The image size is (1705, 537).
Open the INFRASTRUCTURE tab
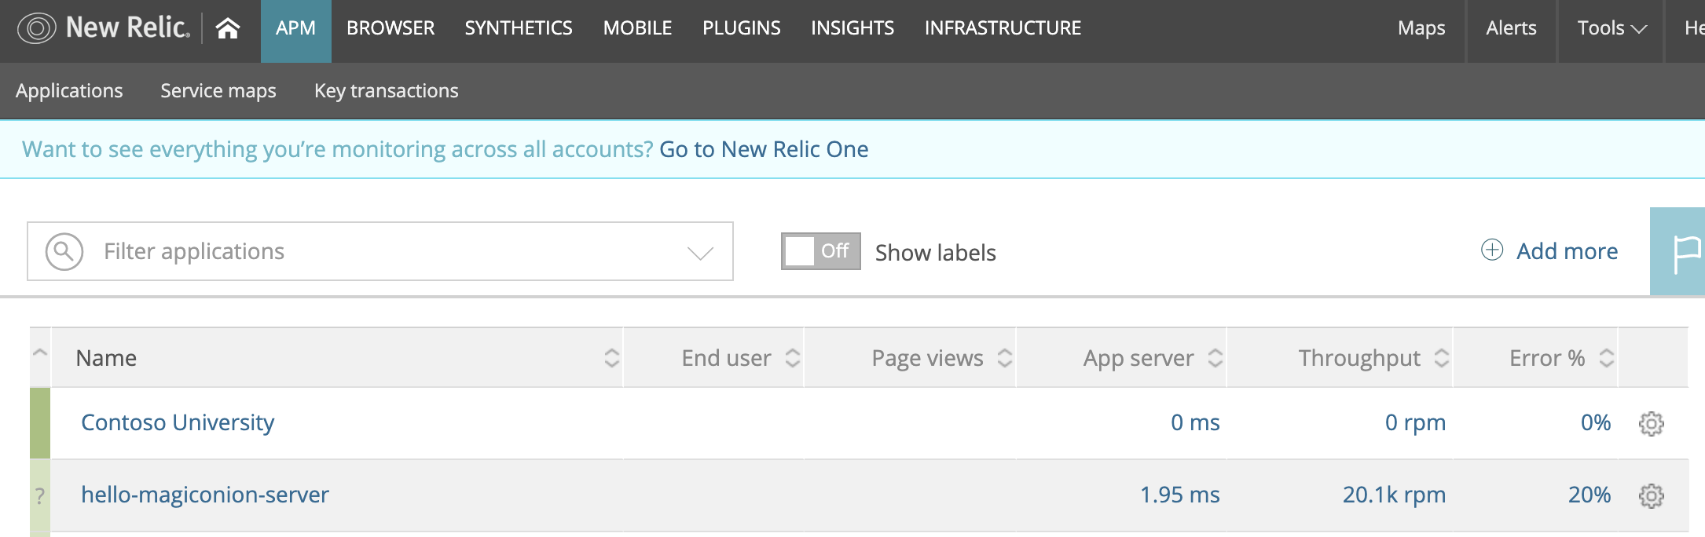pyautogui.click(x=1003, y=28)
